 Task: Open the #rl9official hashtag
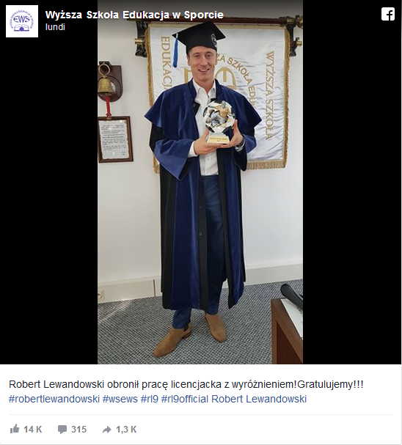click(x=185, y=399)
